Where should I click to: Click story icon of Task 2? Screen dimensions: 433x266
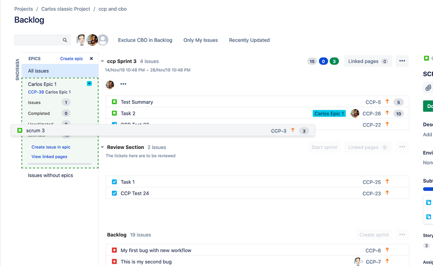point(114,113)
